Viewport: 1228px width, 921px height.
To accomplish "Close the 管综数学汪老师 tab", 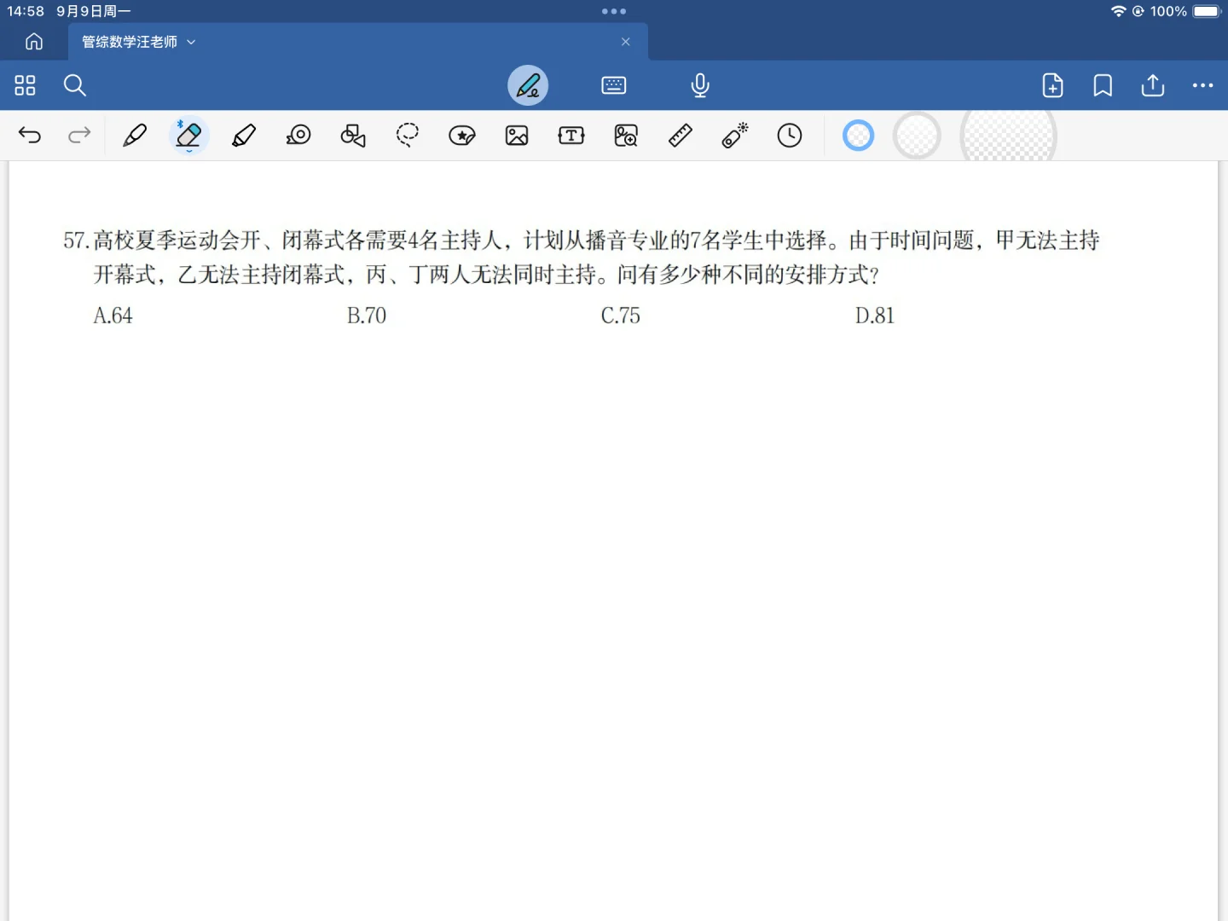I will point(626,42).
